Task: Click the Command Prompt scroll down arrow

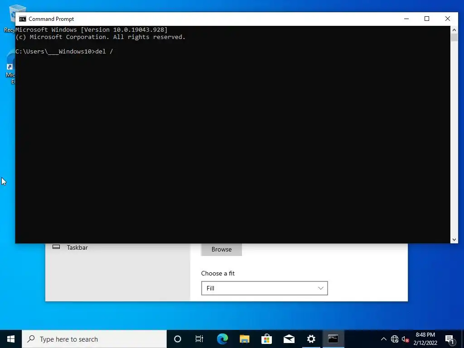Action: [x=454, y=240]
